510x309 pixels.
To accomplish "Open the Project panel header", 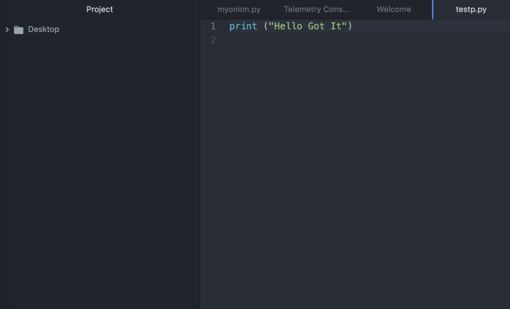I will [x=100, y=9].
